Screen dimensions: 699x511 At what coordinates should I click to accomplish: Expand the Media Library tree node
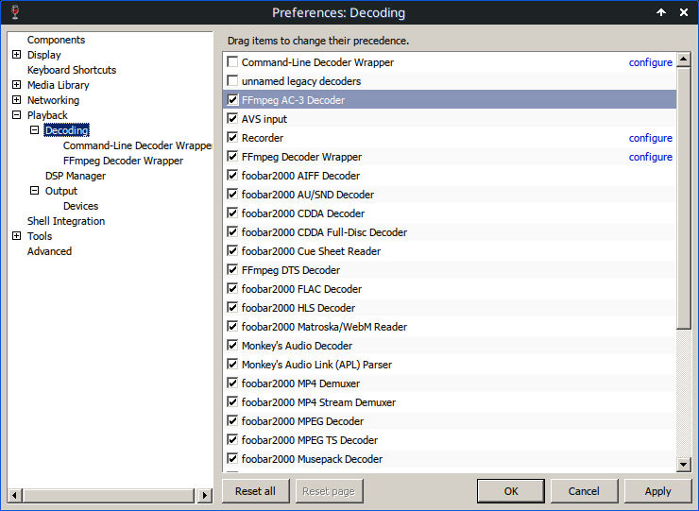coord(16,85)
